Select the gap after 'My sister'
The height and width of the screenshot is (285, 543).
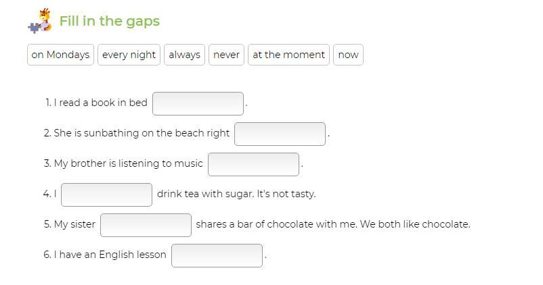[146, 225]
